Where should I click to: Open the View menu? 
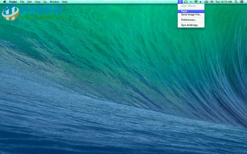point(38,2)
